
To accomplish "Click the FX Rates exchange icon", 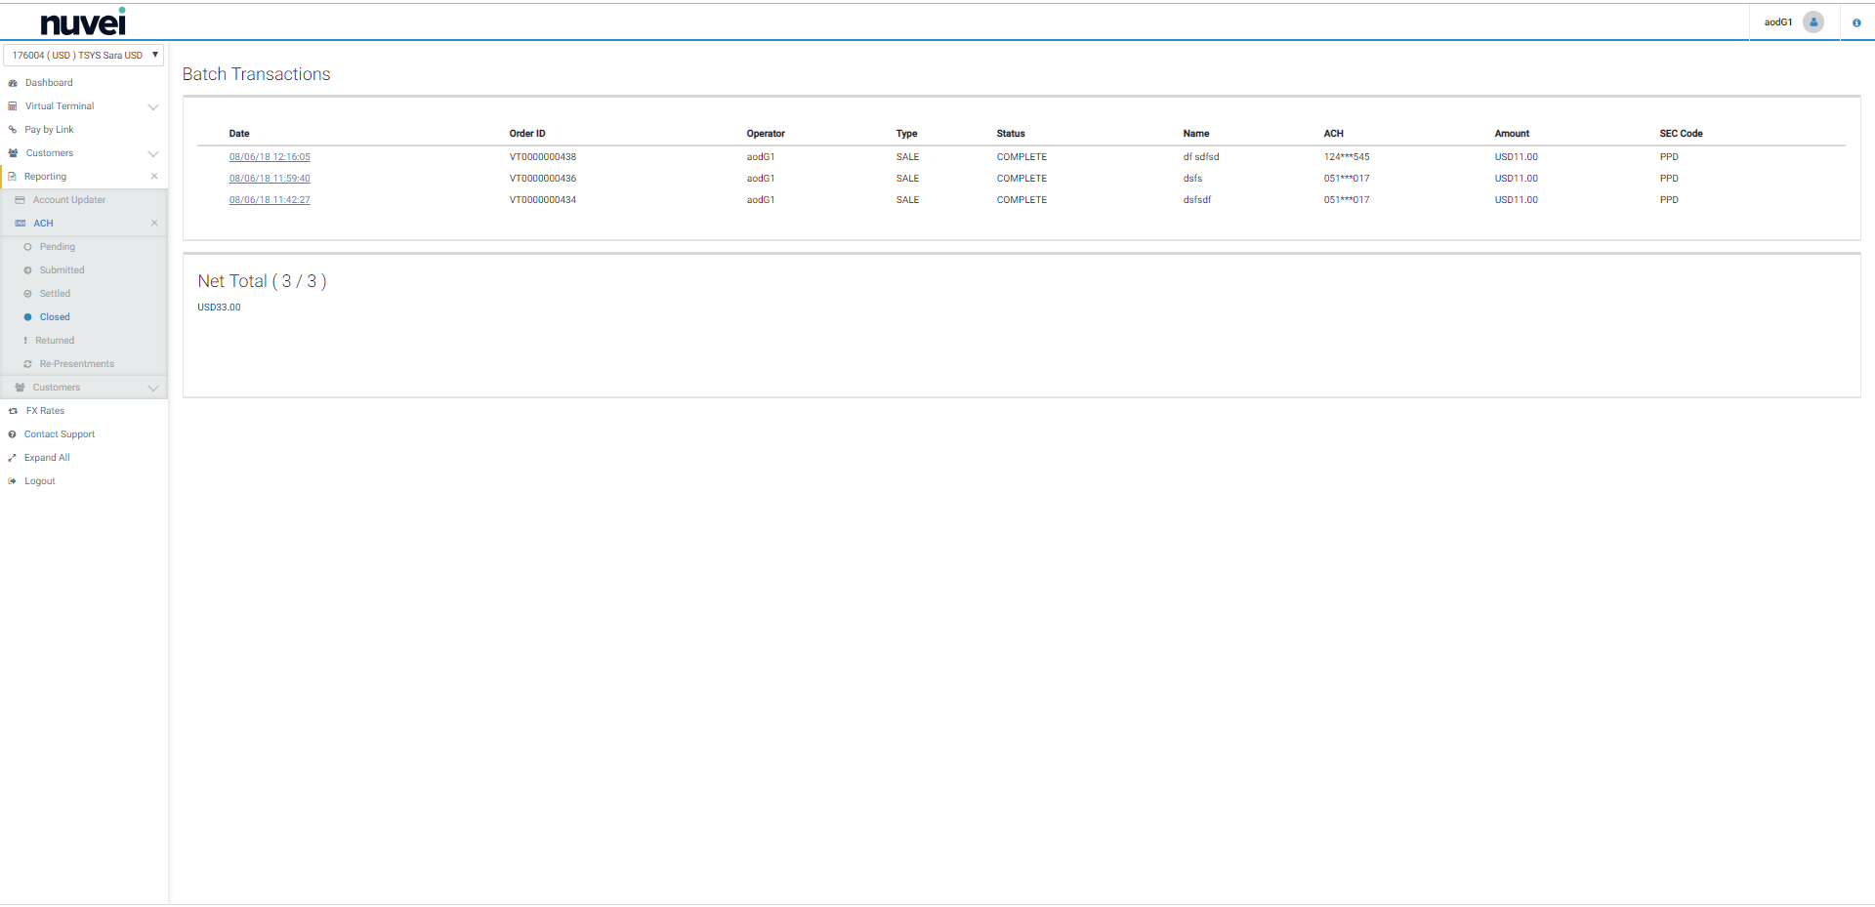I will [x=13, y=411].
